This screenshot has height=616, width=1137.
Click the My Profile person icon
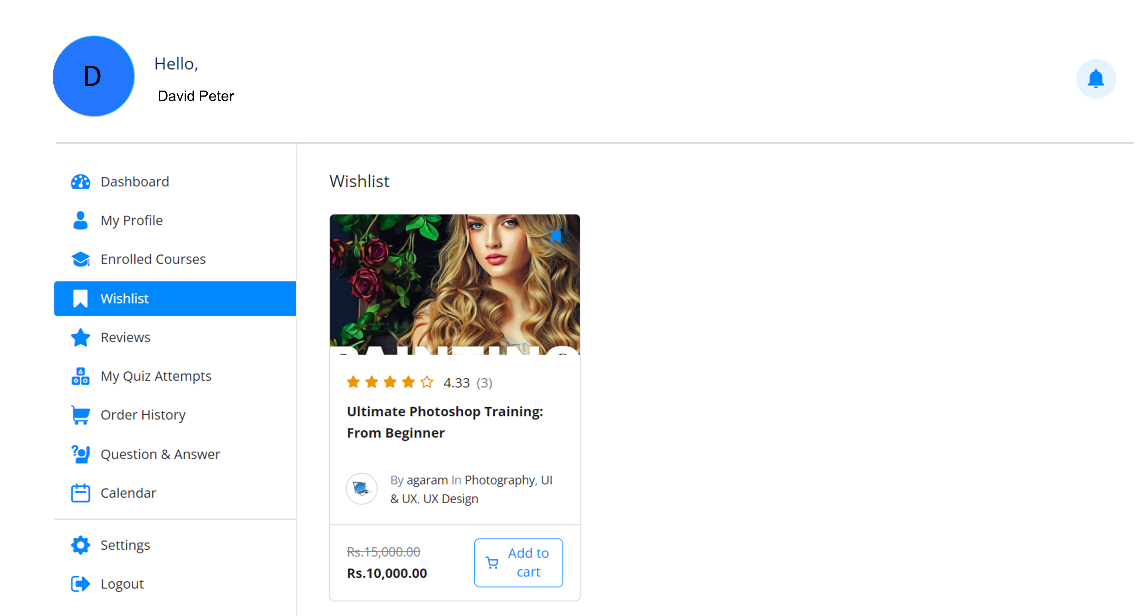click(80, 220)
